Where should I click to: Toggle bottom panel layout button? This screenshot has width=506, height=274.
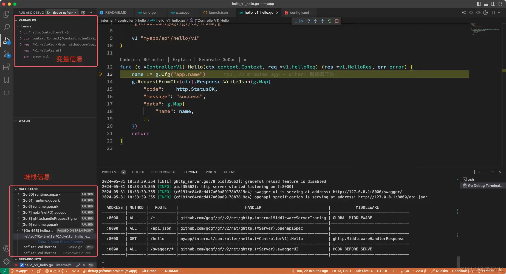coord(486,4)
